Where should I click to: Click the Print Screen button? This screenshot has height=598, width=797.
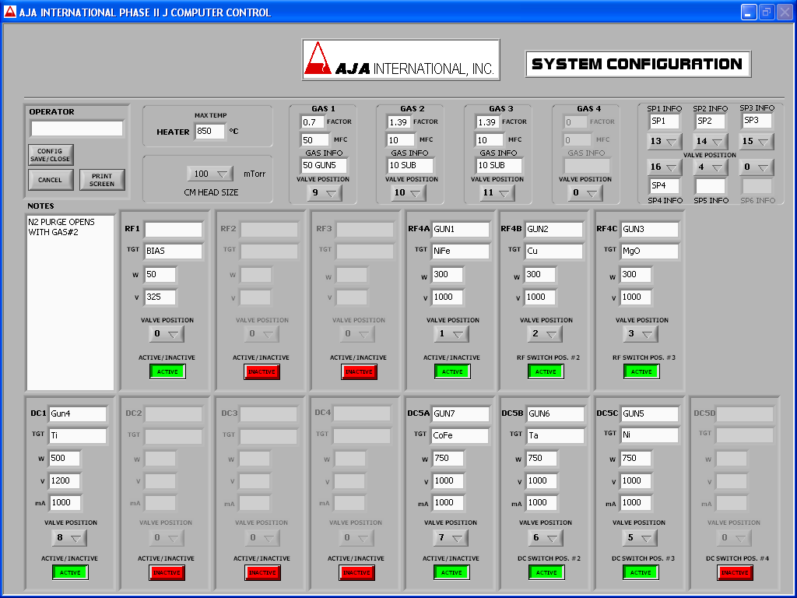click(101, 180)
